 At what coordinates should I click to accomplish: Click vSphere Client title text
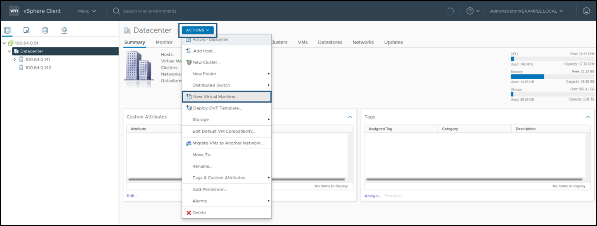[42, 11]
